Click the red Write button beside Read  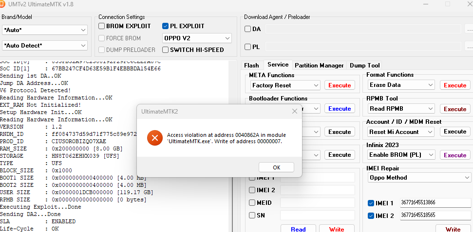coord(337,229)
